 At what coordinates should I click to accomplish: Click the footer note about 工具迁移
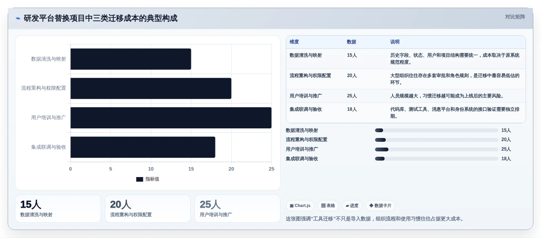(x=375, y=219)
